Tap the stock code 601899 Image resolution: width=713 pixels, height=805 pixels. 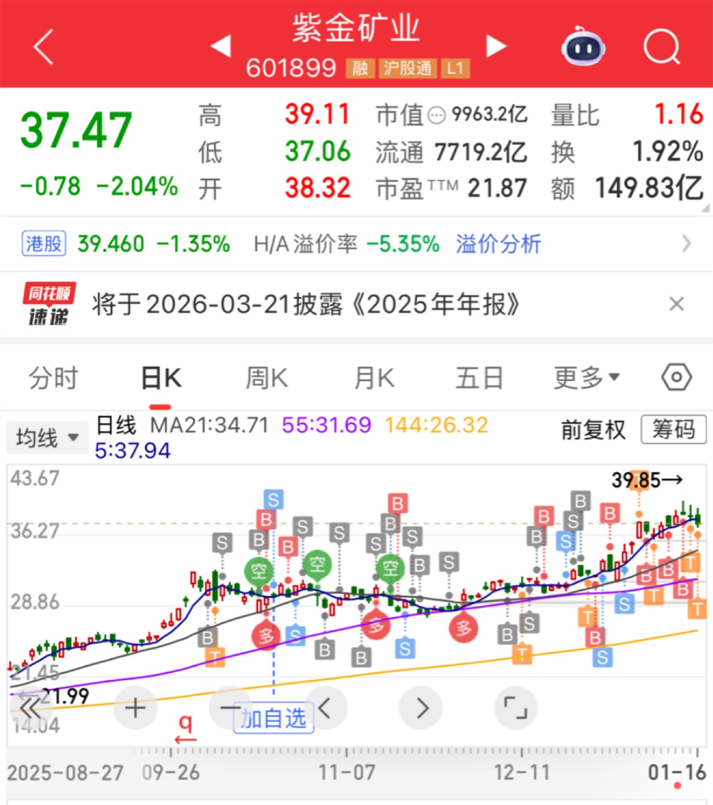(291, 68)
